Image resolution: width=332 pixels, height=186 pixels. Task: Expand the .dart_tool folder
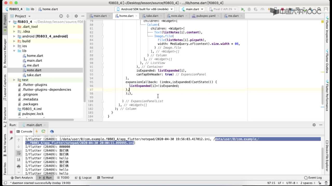tap(15, 27)
